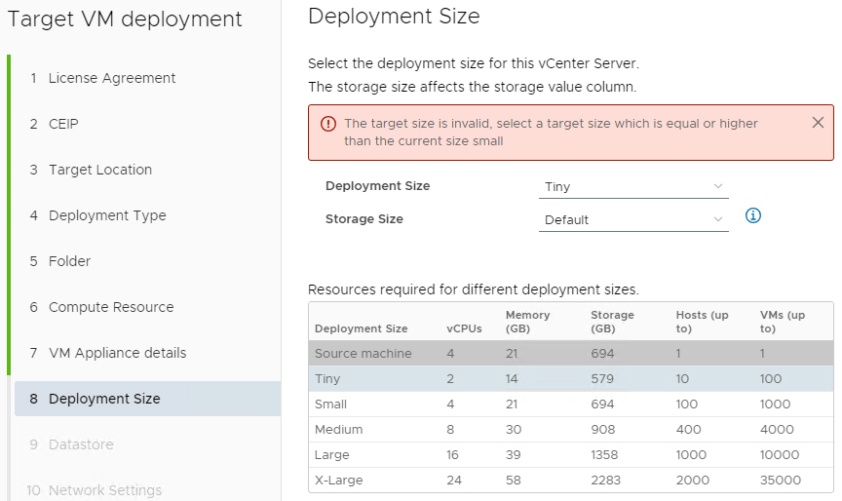Click the Storage (GB) column header
The height and width of the screenshot is (501, 842).
pyautogui.click(x=612, y=322)
